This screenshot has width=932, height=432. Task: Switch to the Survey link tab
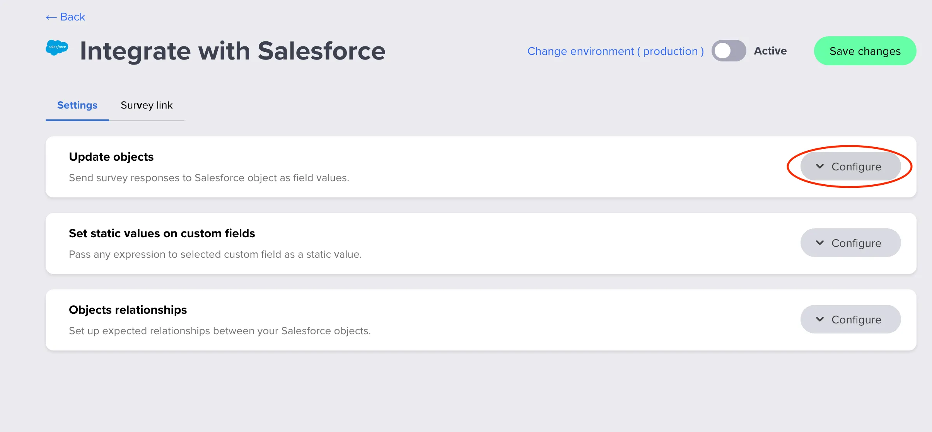(147, 105)
